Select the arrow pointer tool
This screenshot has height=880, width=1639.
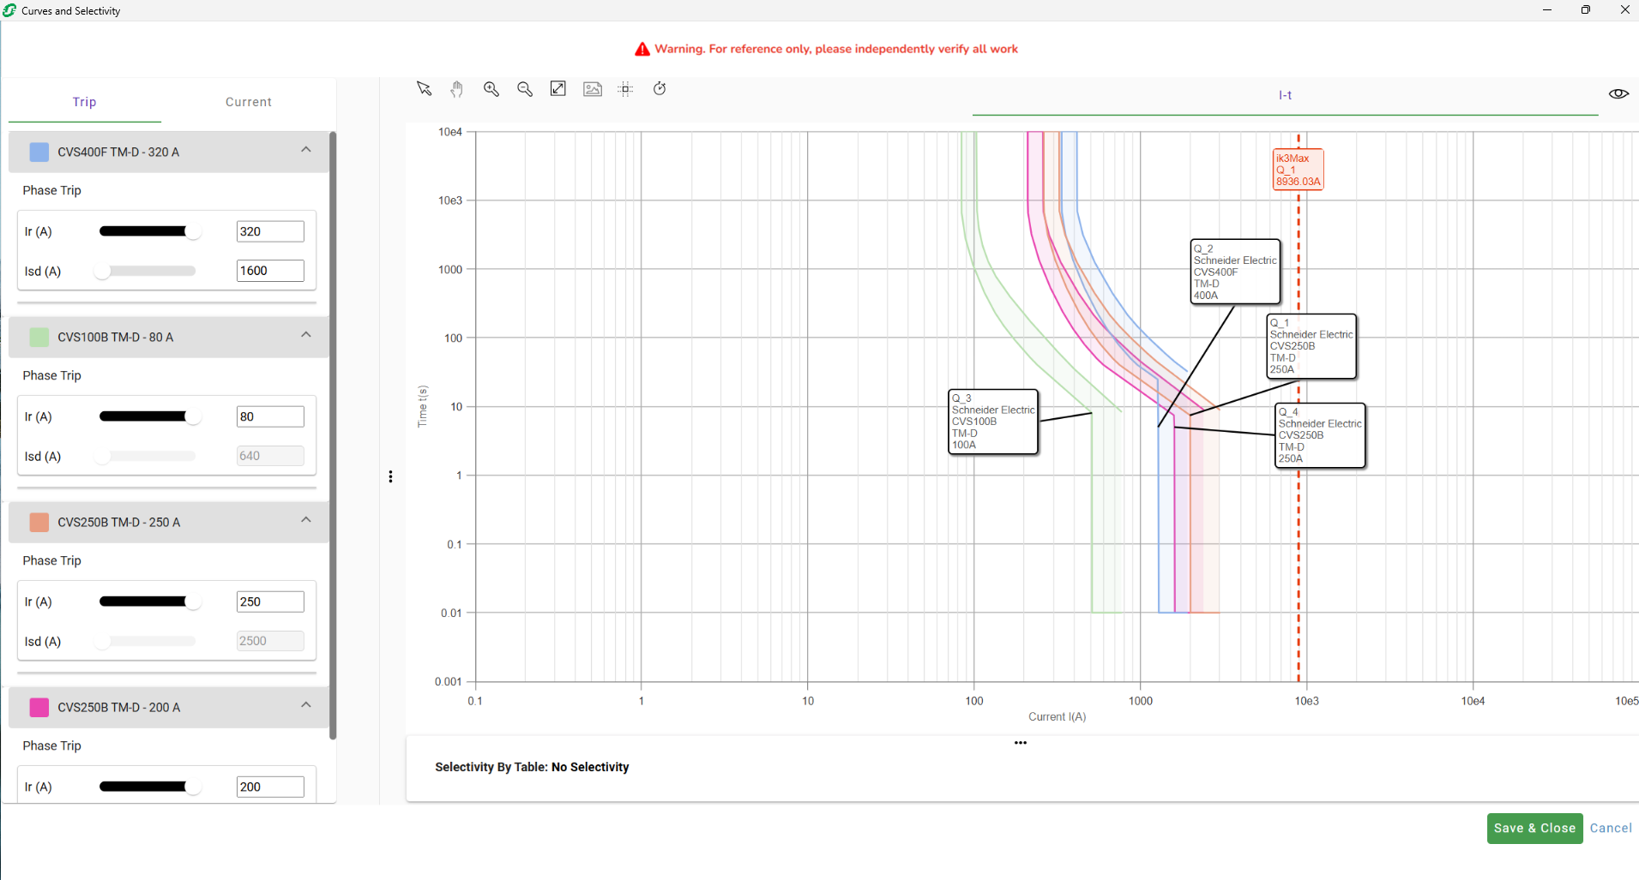coord(424,89)
